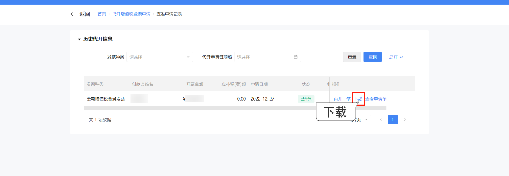Select the 全电增值税普通发票 cell

106,99
